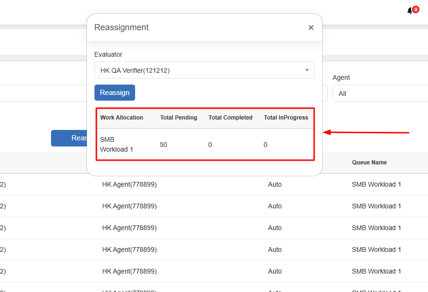The width and height of the screenshot is (428, 292).
Task: Close the Reassignment dialog
Action: [x=311, y=27]
